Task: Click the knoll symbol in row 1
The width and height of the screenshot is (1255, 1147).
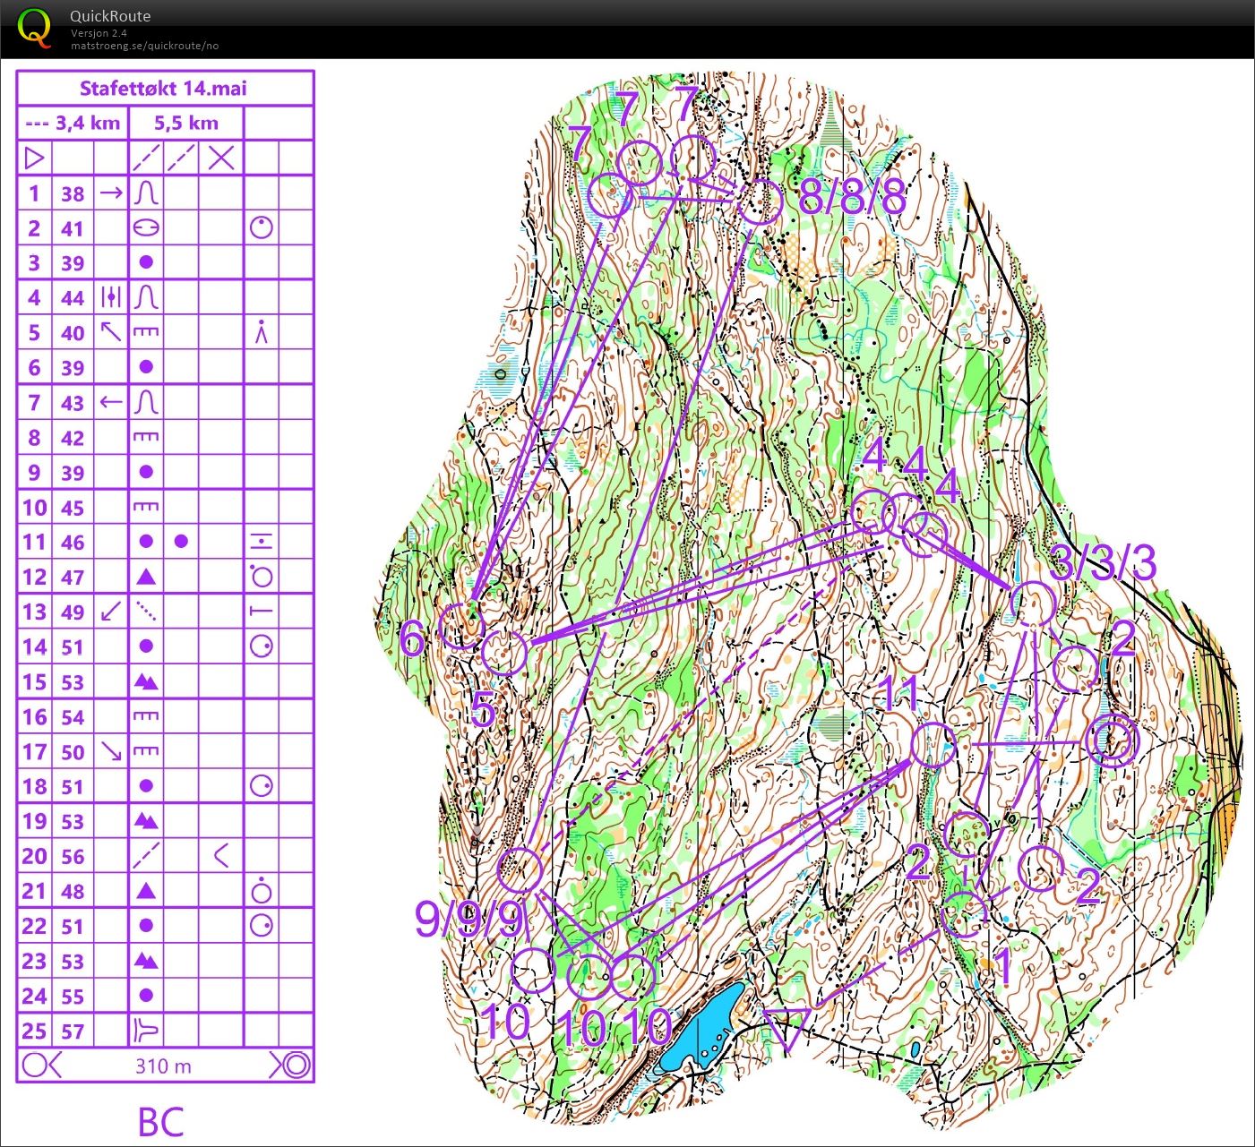Action: click(x=146, y=193)
